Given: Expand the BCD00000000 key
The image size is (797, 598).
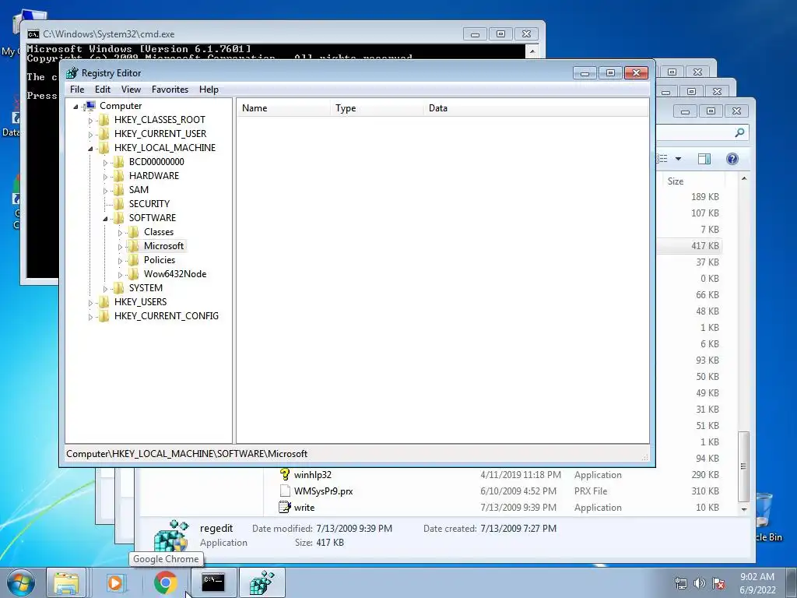Looking at the screenshot, I should coord(105,163).
